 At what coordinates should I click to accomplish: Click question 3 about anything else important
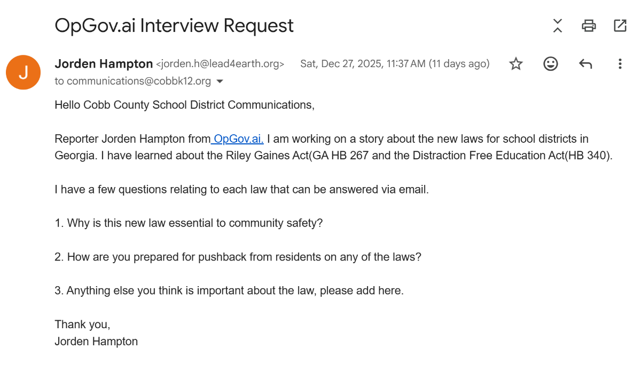tap(229, 291)
